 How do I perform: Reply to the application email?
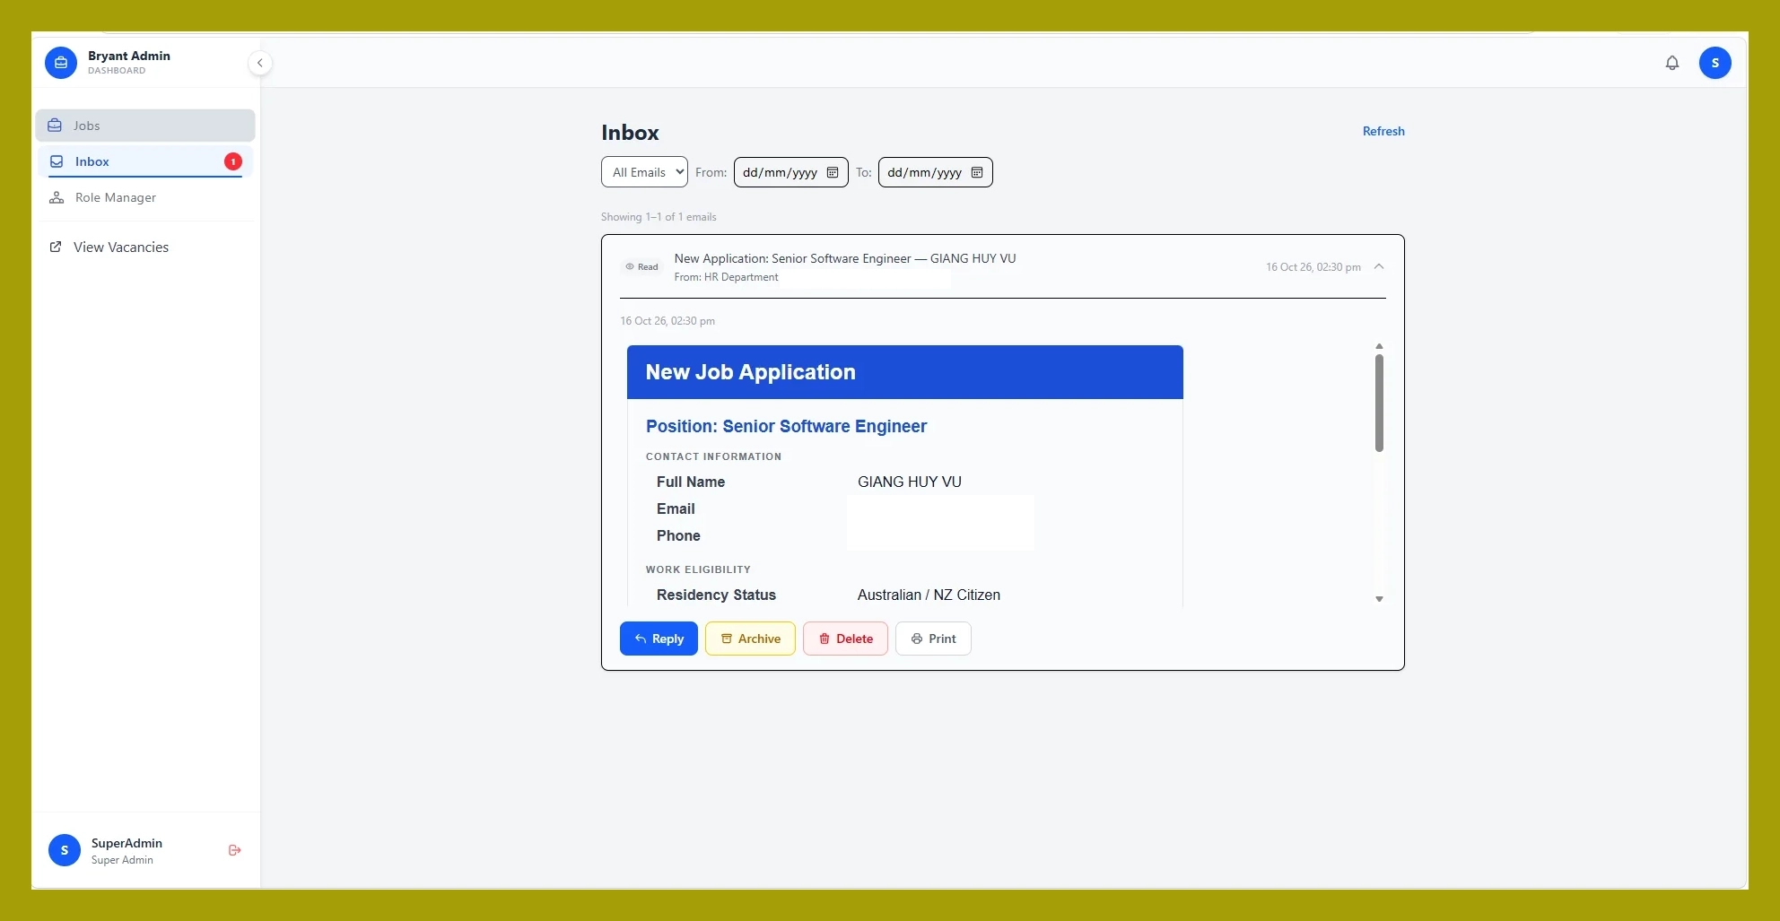pyautogui.click(x=659, y=639)
